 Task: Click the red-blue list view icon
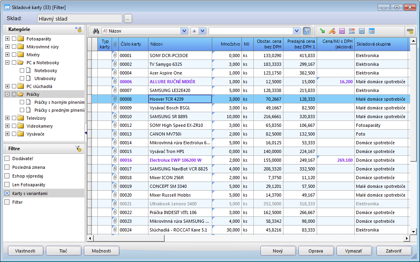(x=352, y=31)
